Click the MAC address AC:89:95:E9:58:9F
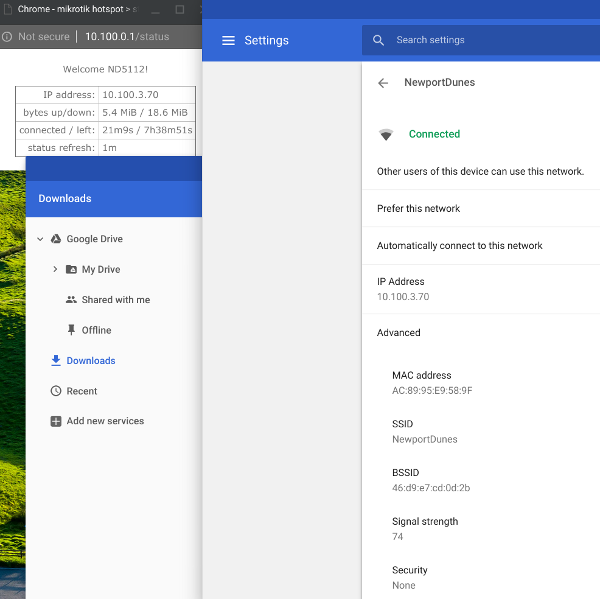Image resolution: width=600 pixels, height=599 pixels. [432, 390]
